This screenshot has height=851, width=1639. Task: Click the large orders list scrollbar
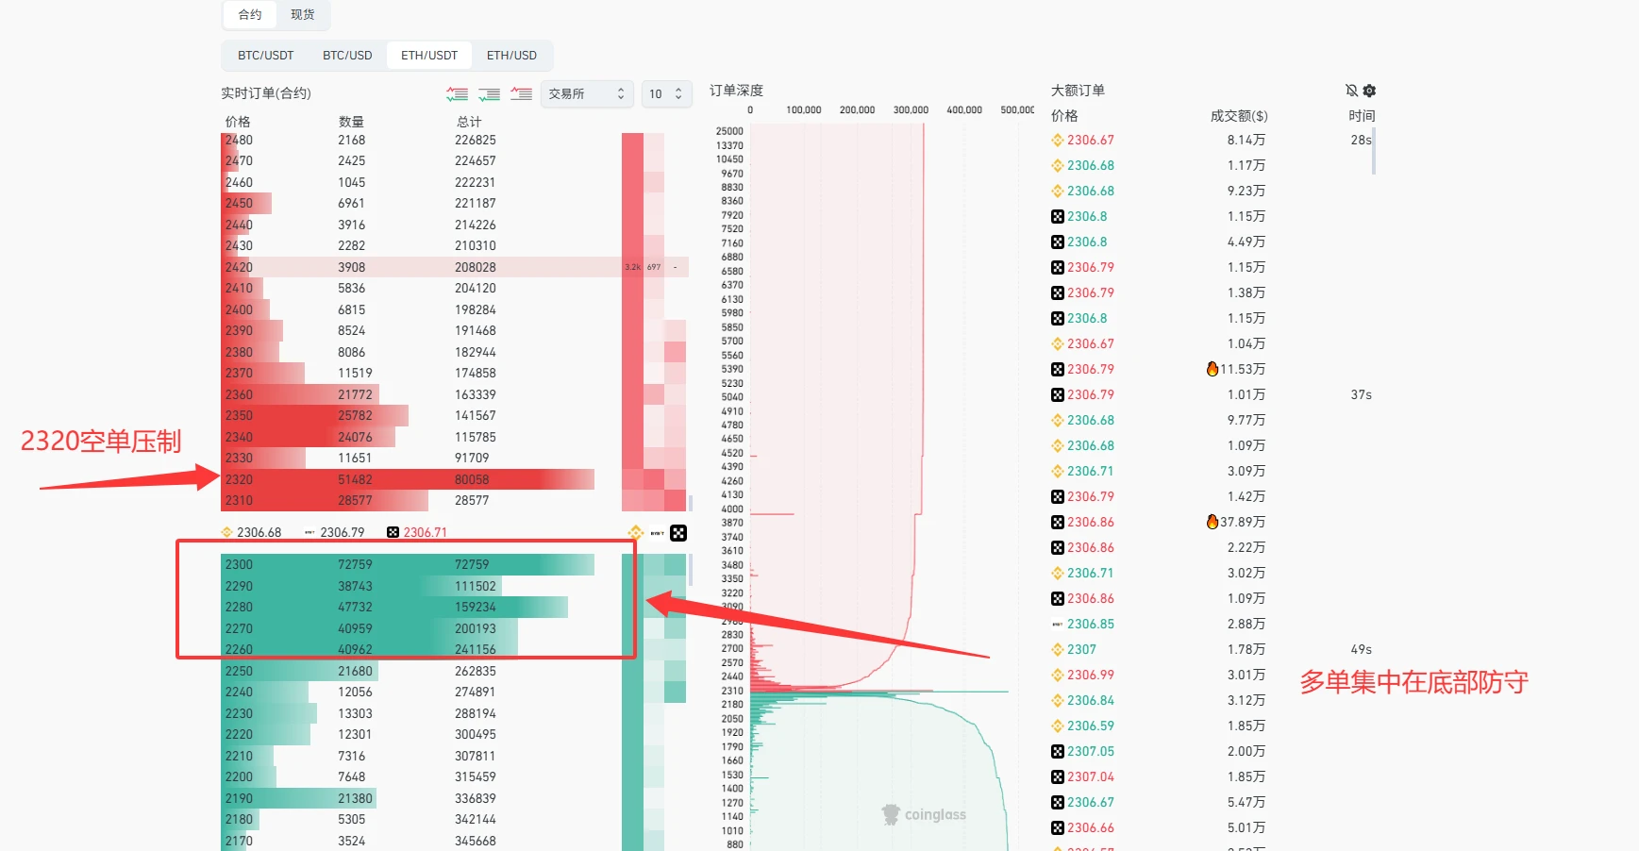click(x=1374, y=152)
